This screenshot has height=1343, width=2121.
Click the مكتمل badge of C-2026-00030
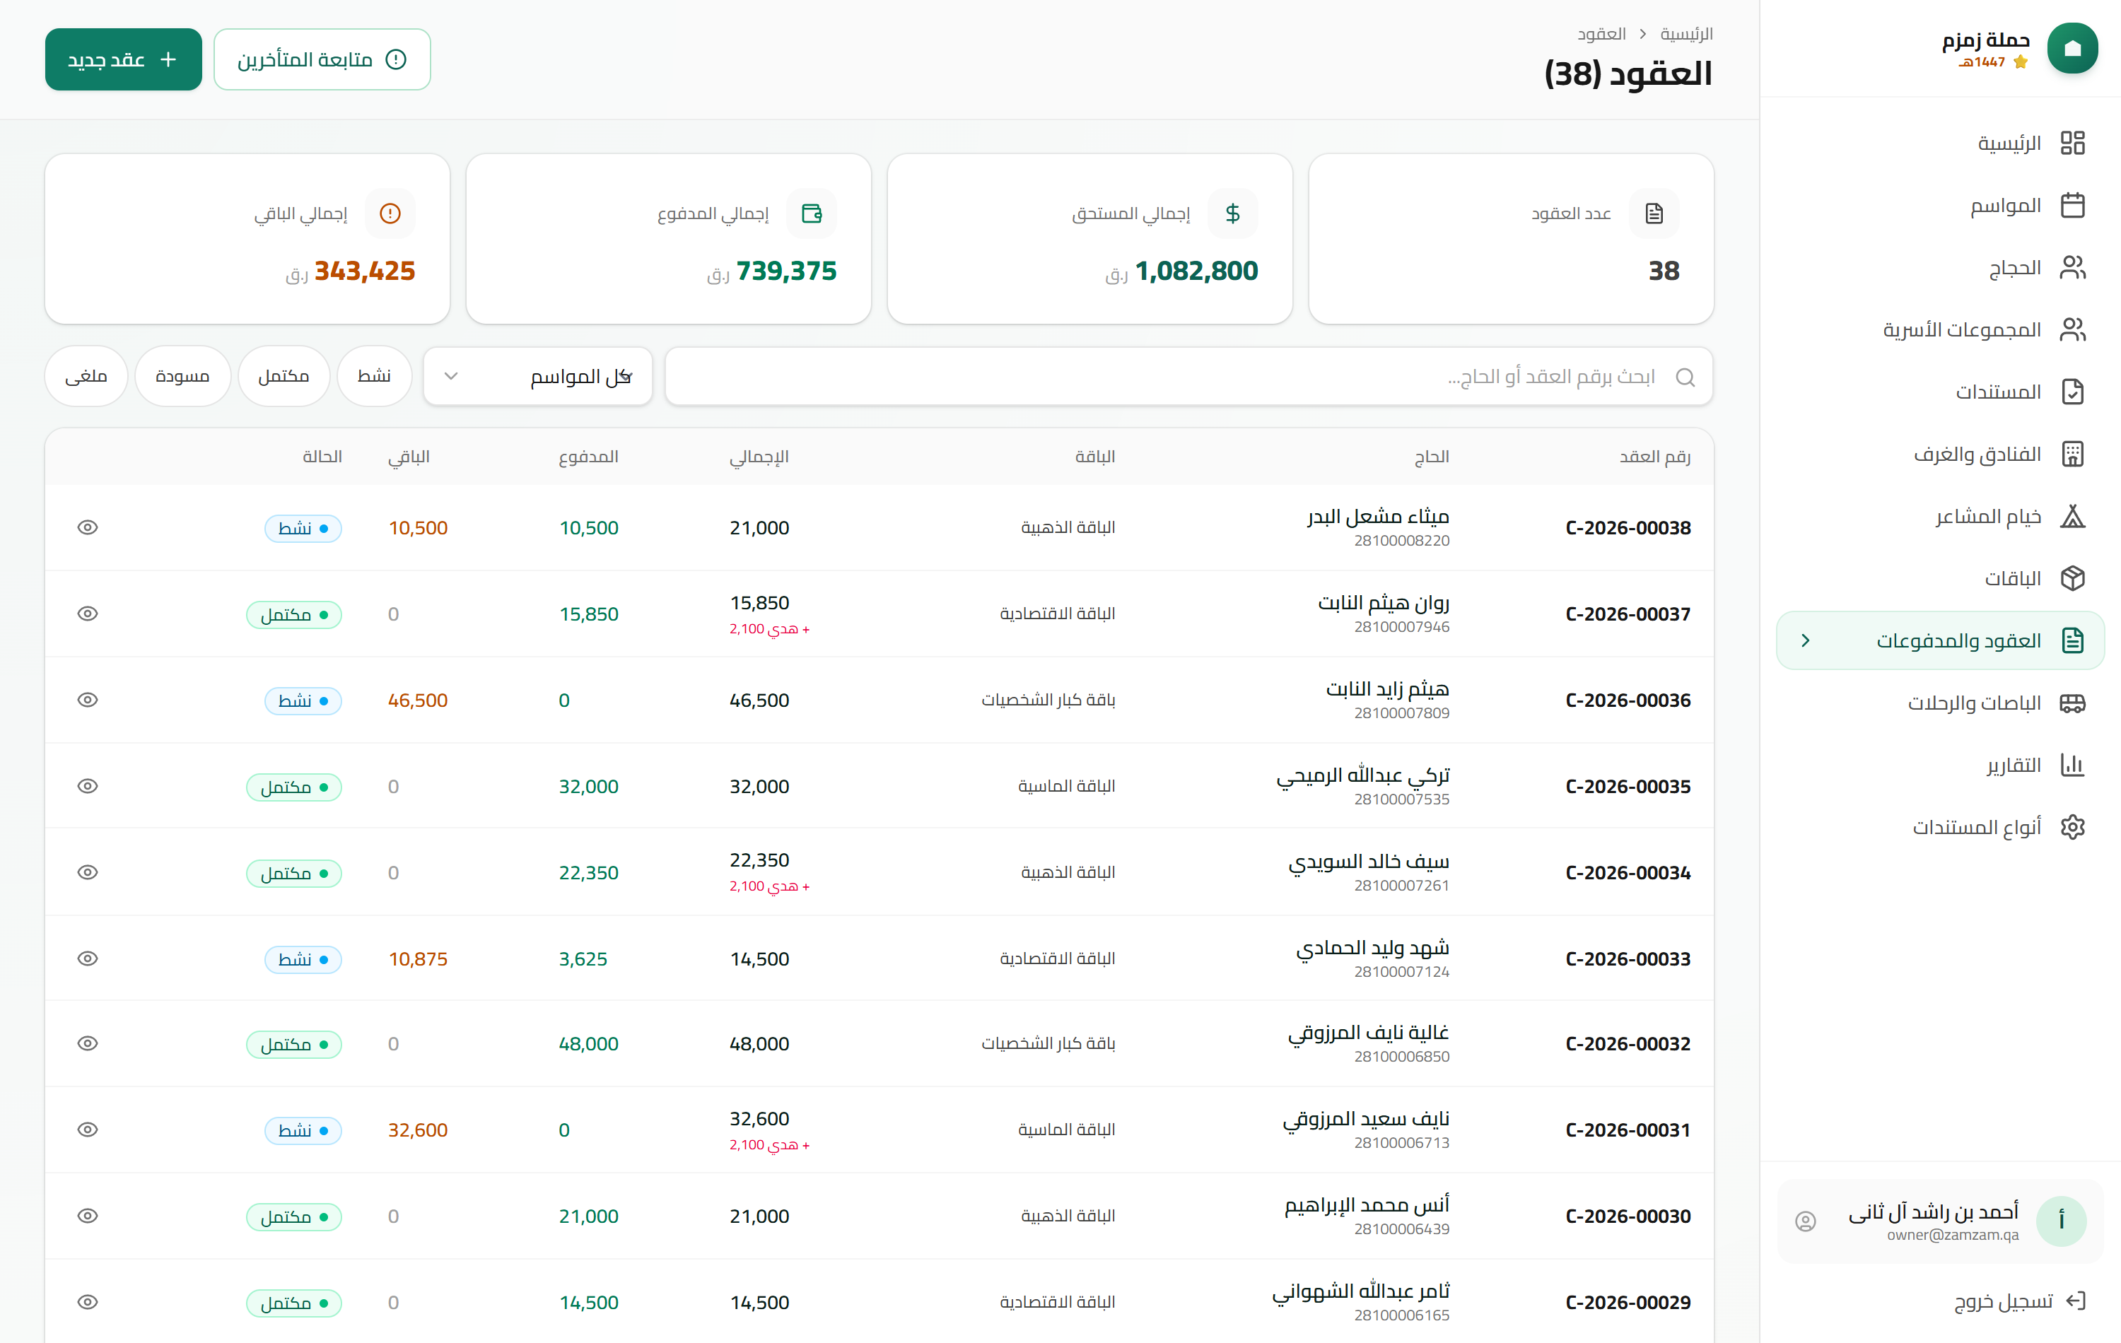tap(294, 1216)
